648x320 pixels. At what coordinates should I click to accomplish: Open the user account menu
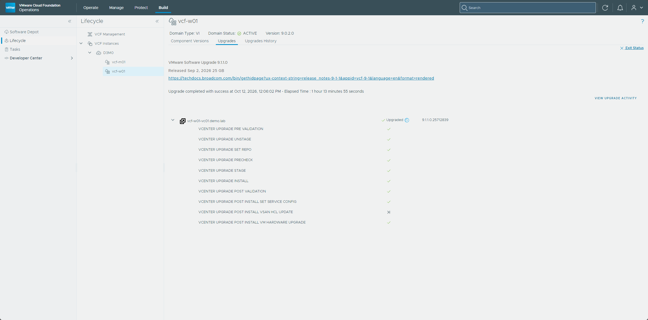pos(637,8)
